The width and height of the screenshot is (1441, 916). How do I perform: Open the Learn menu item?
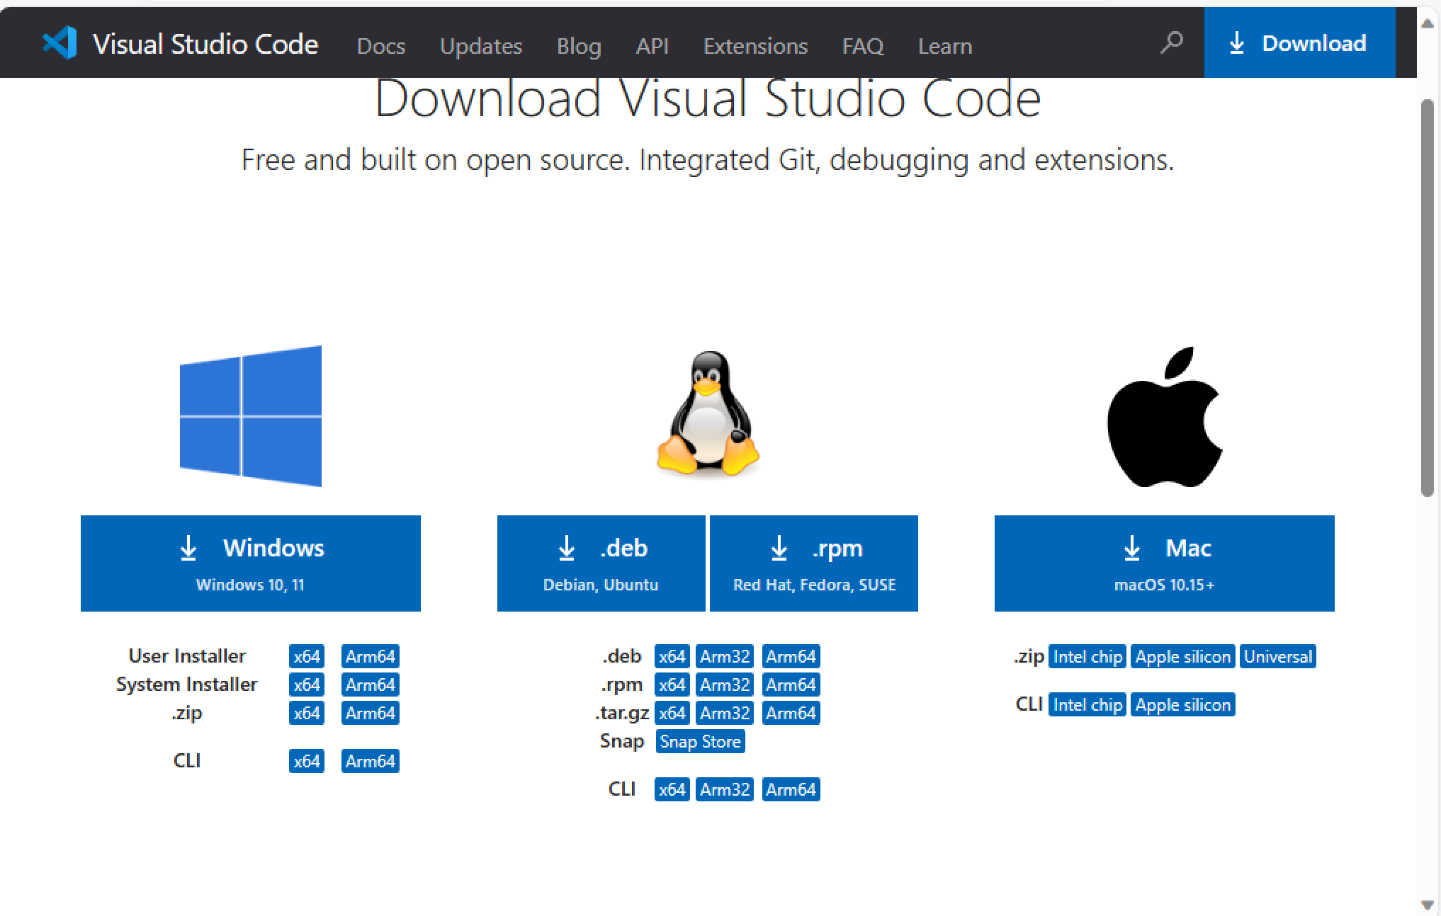click(x=945, y=46)
